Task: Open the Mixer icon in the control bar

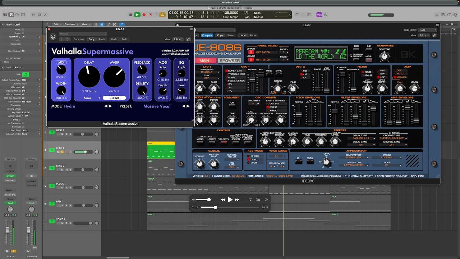Action: point(39,15)
